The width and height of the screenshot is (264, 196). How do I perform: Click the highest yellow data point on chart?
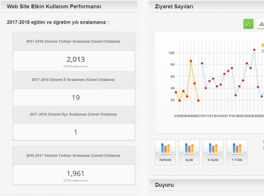pyautogui.click(x=191, y=61)
